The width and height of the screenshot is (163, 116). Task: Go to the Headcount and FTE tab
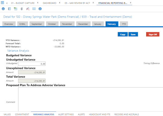click(x=100, y=114)
